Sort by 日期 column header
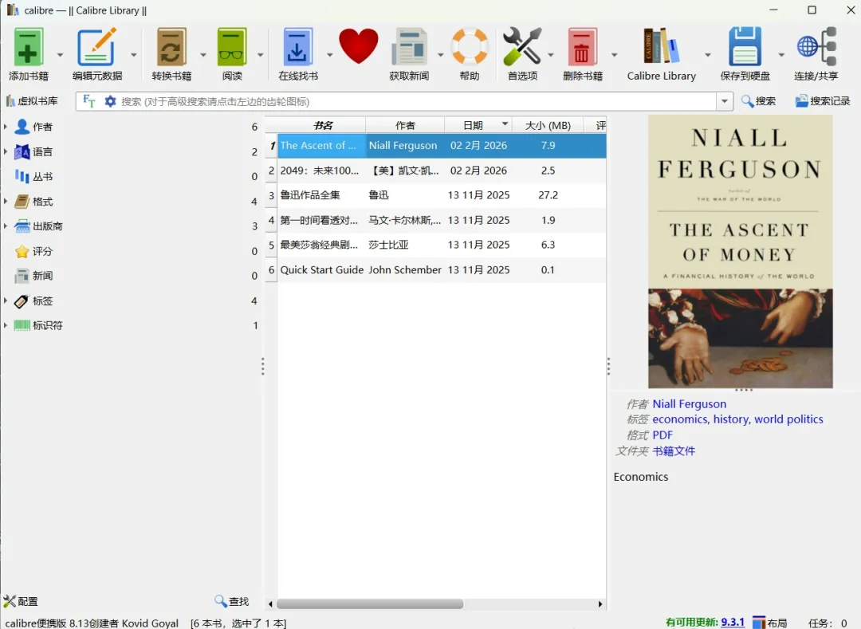 click(x=478, y=125)
